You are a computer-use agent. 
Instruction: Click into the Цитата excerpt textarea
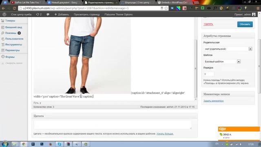click(x=113, y=125)
